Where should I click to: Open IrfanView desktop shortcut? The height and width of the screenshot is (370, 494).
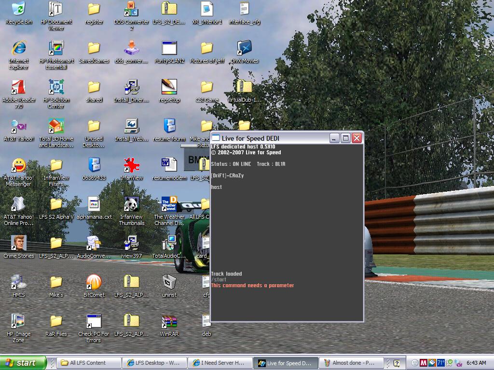click(x=131, y=165)
